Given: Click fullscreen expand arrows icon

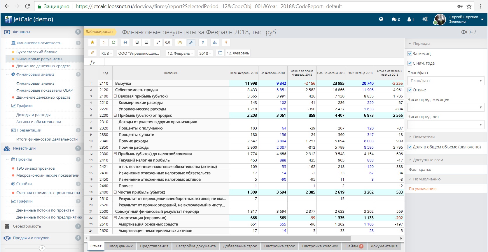Looking at the screenshot, I should point(158,42).
